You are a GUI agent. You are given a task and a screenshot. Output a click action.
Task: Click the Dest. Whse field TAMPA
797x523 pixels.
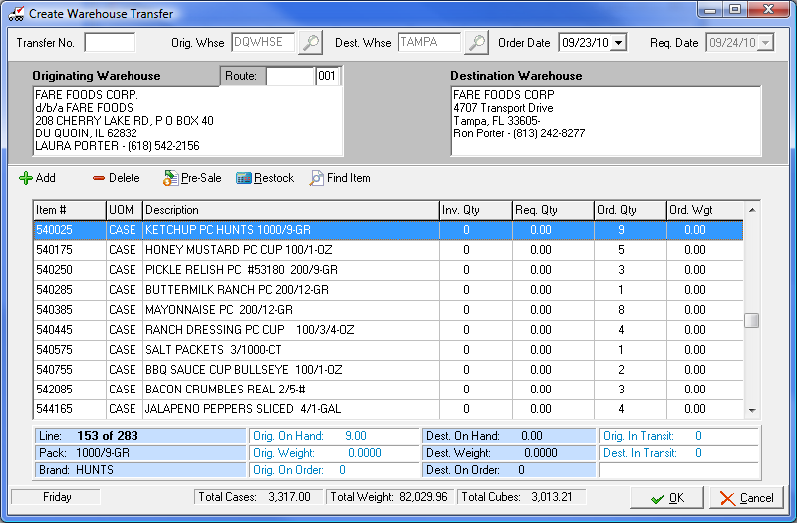430,42
